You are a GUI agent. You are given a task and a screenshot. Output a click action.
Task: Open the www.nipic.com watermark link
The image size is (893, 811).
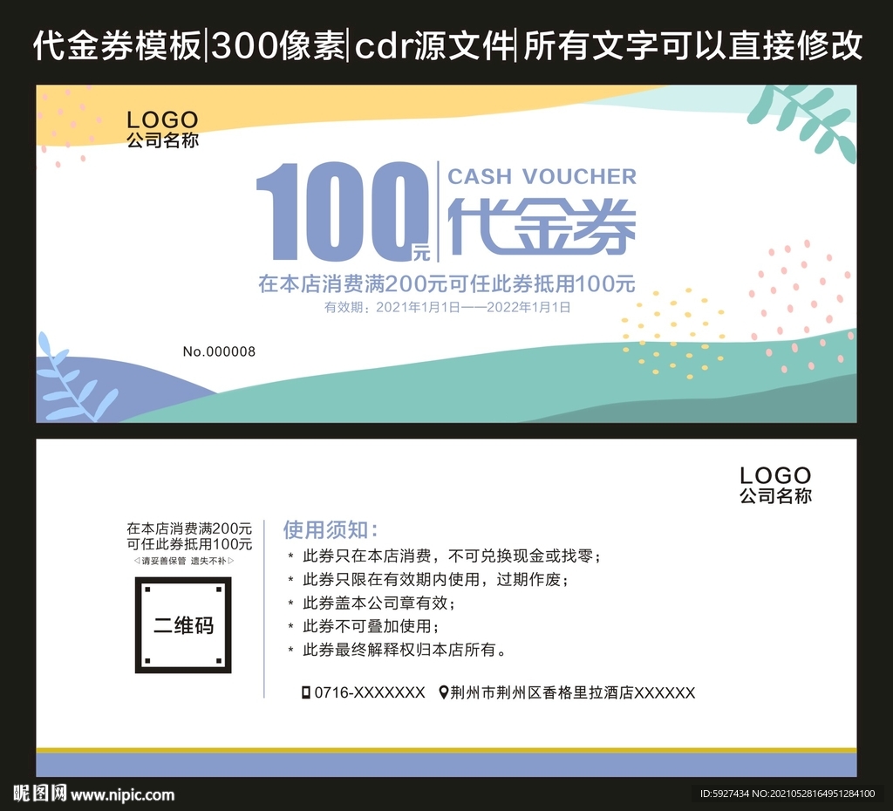click(x=123, y=794)
